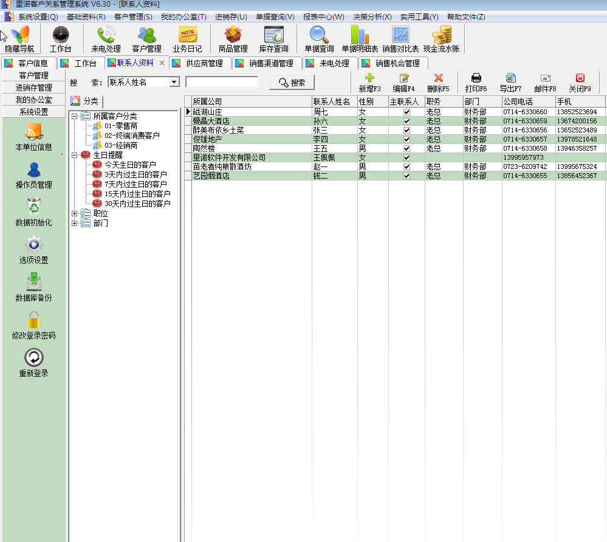607x542 pixels.
Task: Sort by the 联系人姓名 column header
Action: coord(334,101)
